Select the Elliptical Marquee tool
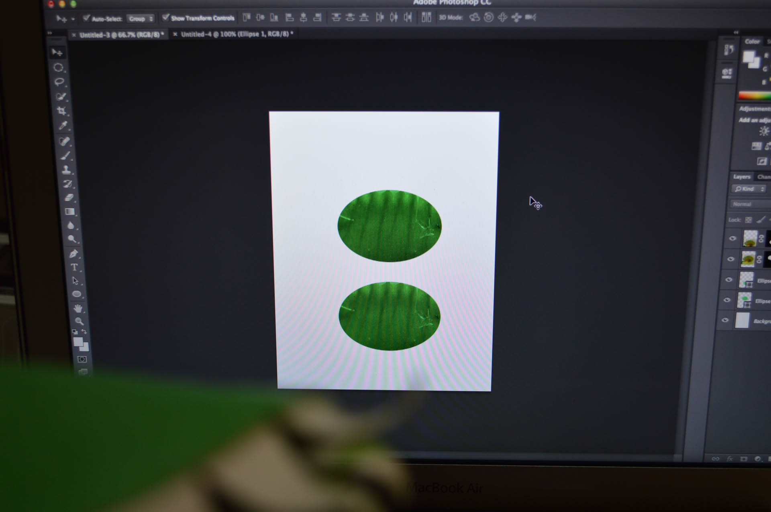Viewport: 771px width, 512px height. tap(59, 67)
